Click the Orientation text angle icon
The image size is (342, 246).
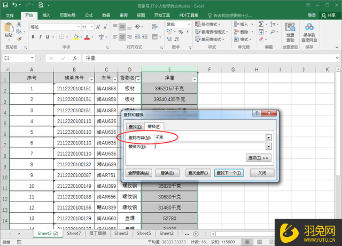pos(138,27)
